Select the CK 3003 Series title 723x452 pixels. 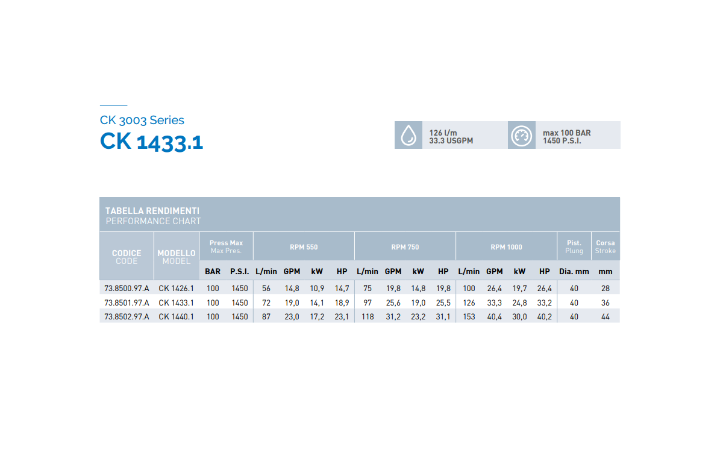pos(142,120)
